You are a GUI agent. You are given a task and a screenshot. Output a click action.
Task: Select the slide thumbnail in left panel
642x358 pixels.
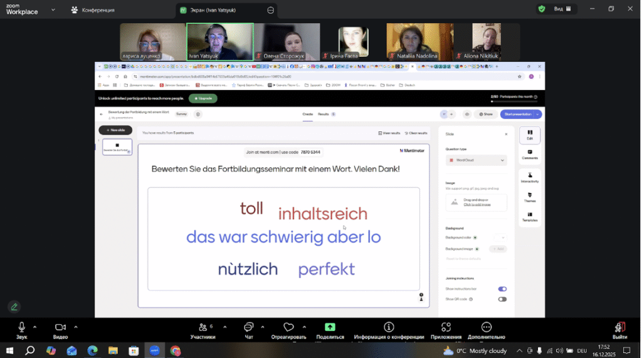(117, 146)
